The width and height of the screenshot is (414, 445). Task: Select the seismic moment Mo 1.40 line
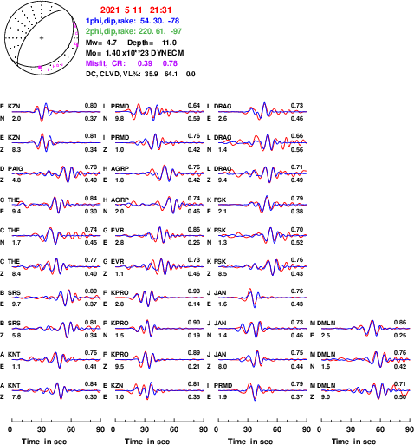(134, 53)
